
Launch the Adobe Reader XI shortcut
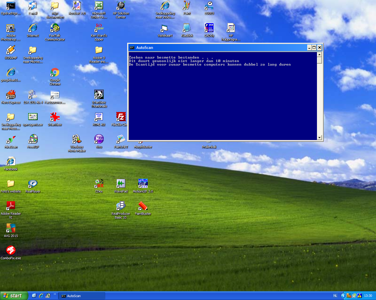(11, 210)
